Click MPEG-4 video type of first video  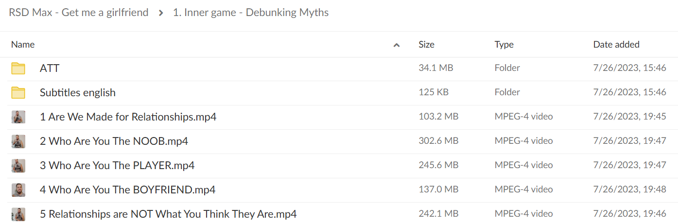pyautogui.click(x=524, y=117)
